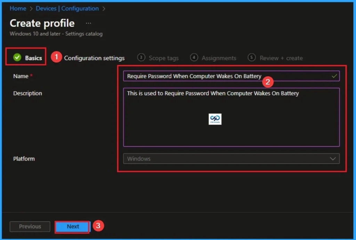
Task: Click the Next button
Action: click(x=72, y=226)
